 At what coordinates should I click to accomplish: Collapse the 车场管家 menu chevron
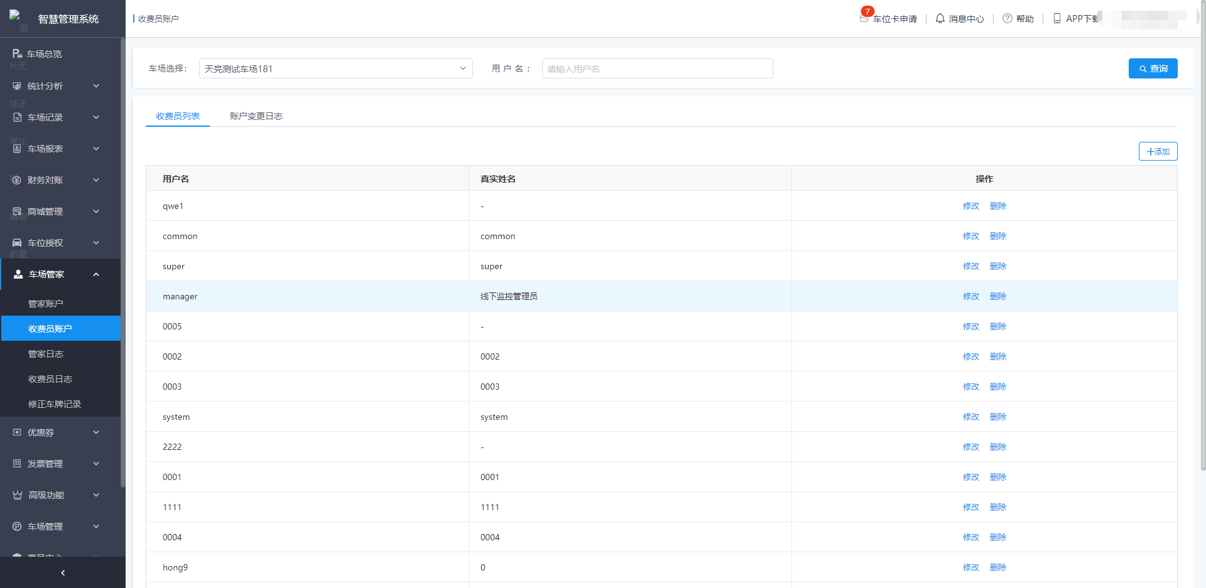pos(96,274)
